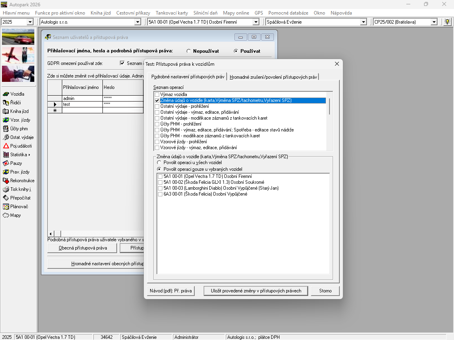Click Uložit provedené změny v přístupových právech
The image size is (454, 340).
pyautogui.click(x=256, y=291)
